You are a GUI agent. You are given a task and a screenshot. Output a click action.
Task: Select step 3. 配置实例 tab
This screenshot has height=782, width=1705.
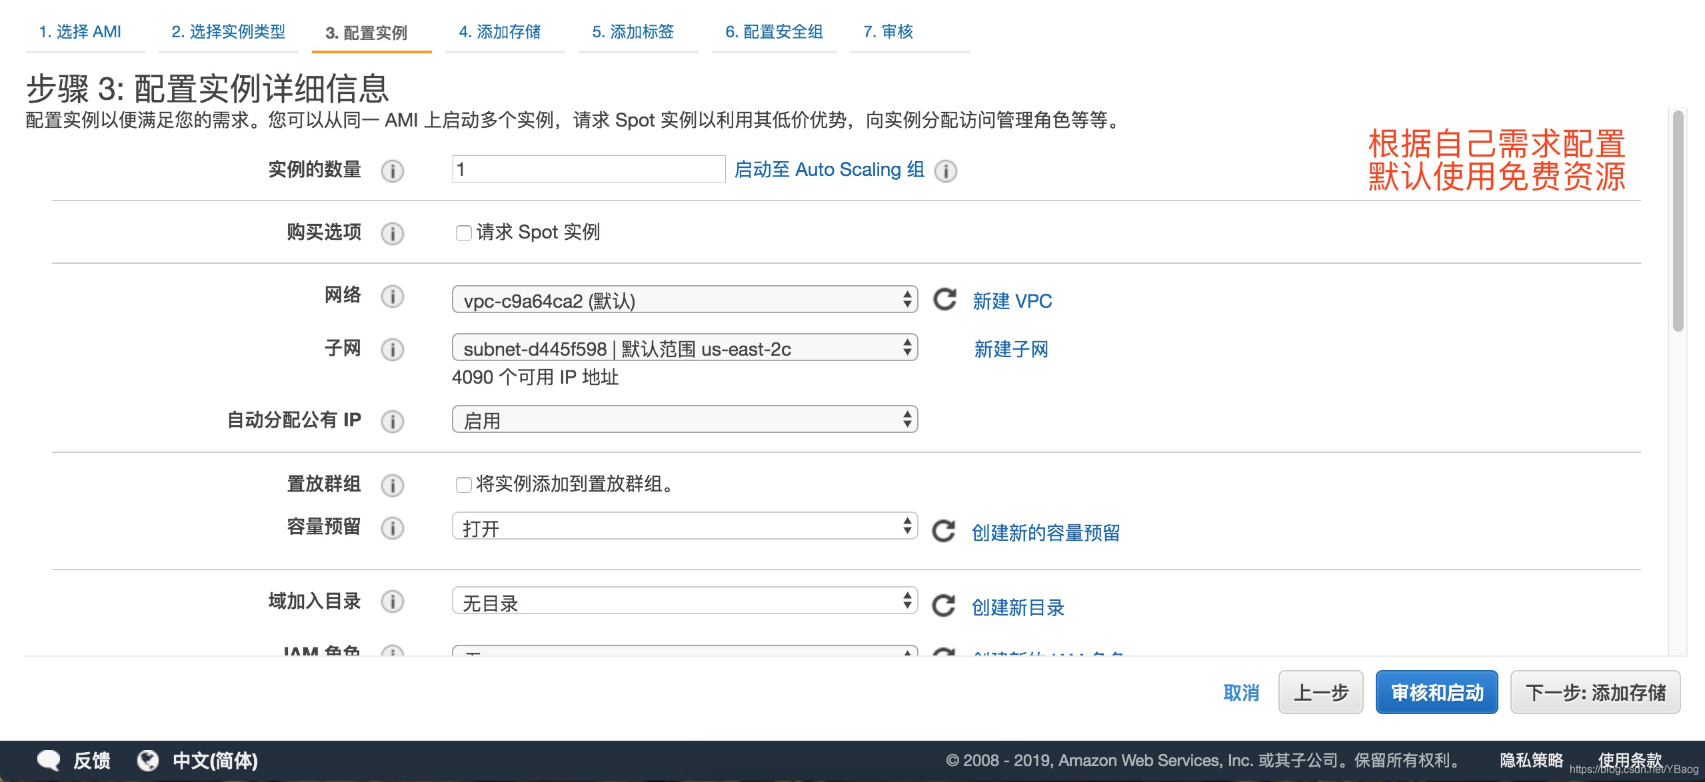click(x=366, y=33)
